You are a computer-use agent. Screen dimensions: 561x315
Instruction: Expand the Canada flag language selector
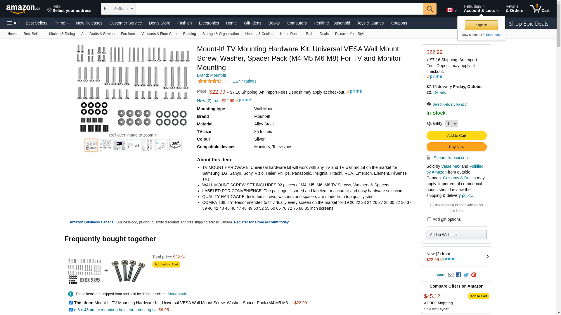[451, 10]
